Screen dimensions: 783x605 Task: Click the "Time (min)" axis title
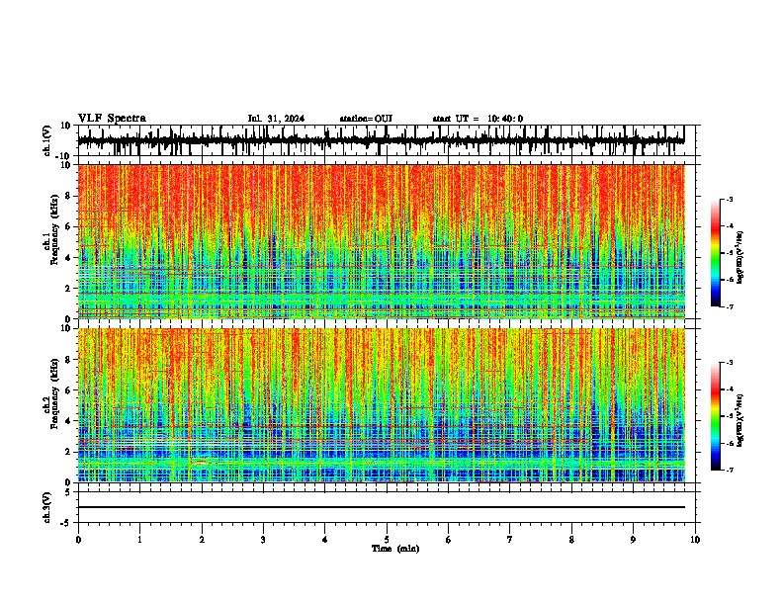coord(395,549)
